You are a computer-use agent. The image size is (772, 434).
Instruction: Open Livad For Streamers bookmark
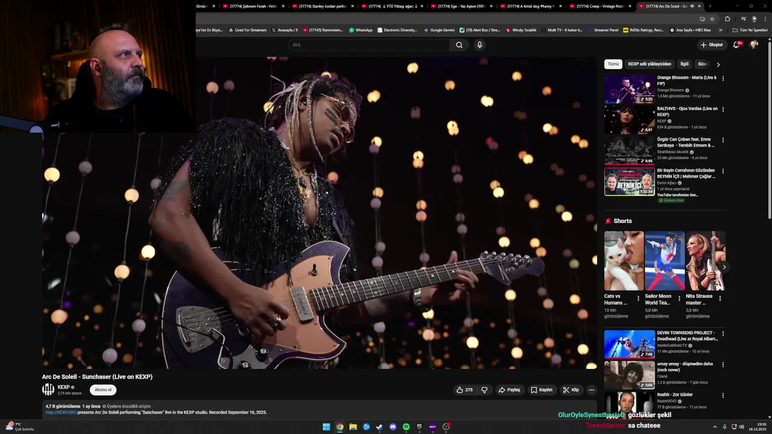click(x=247, y=30)
